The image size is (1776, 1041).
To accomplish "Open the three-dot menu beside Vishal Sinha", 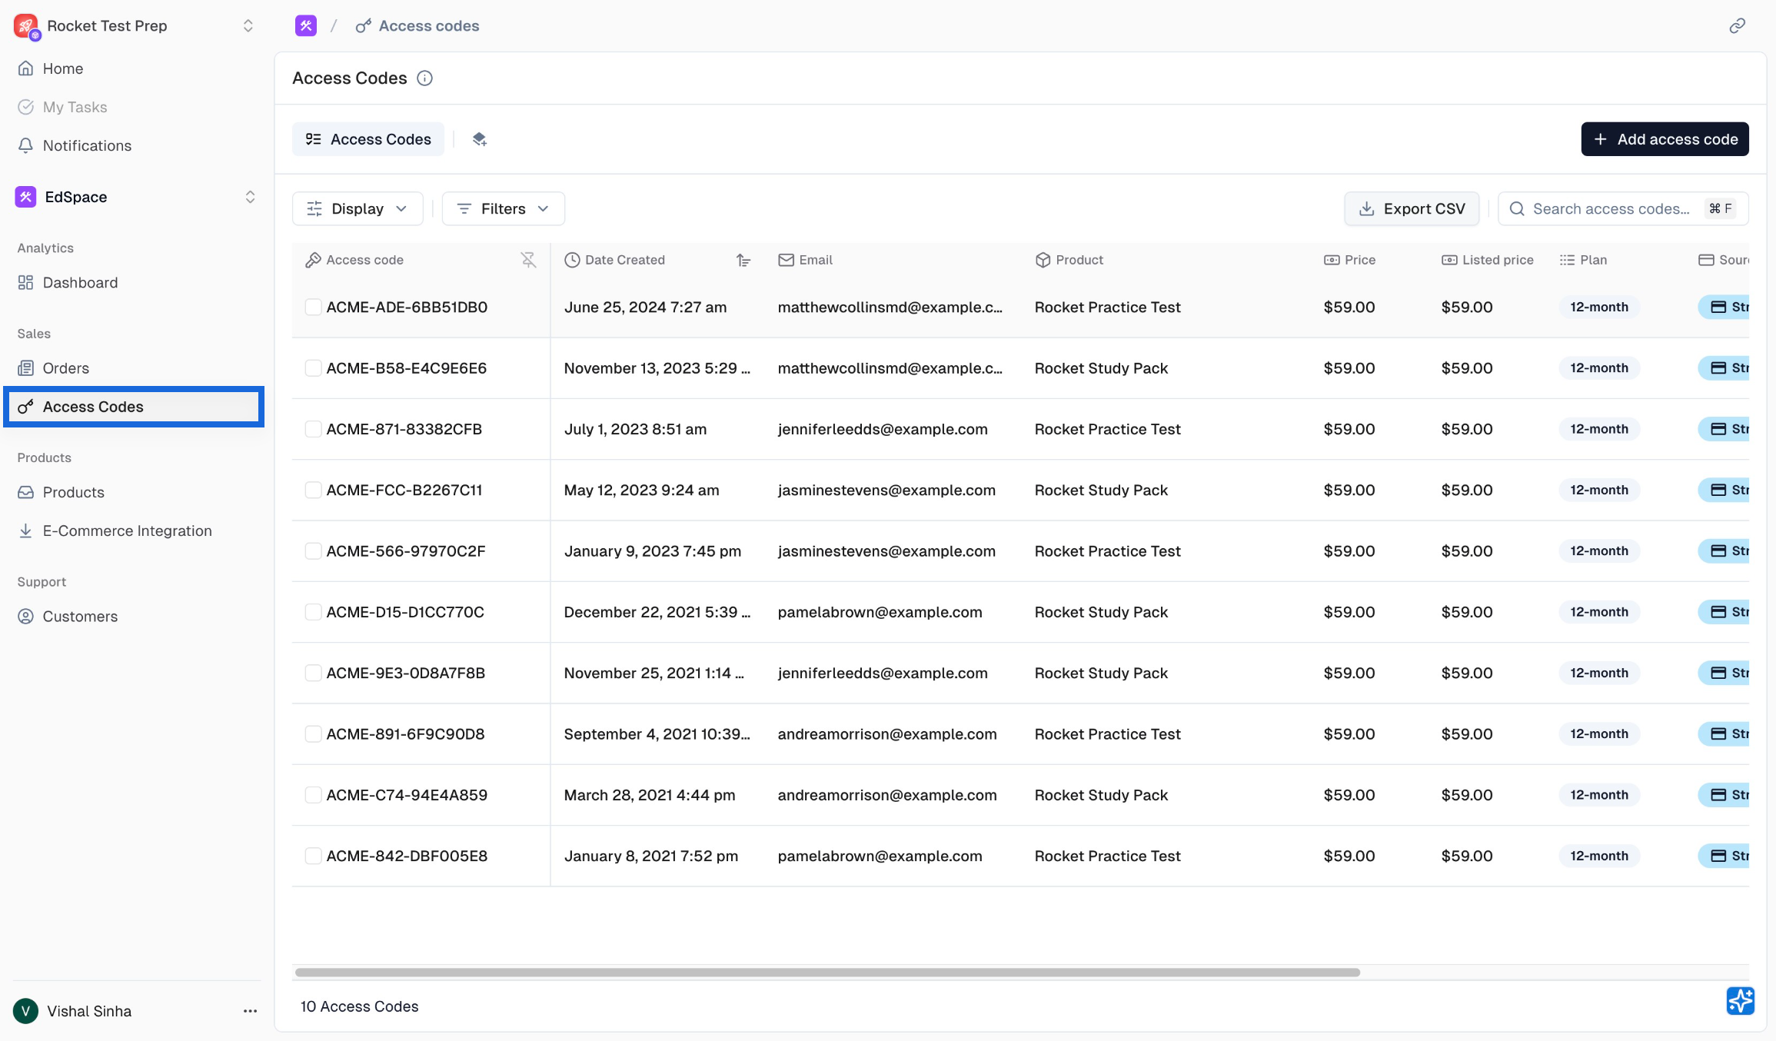I will click(x=250, y=1011).
